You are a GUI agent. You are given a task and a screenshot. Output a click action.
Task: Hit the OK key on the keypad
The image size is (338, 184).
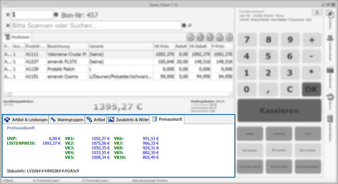(311, 89)
